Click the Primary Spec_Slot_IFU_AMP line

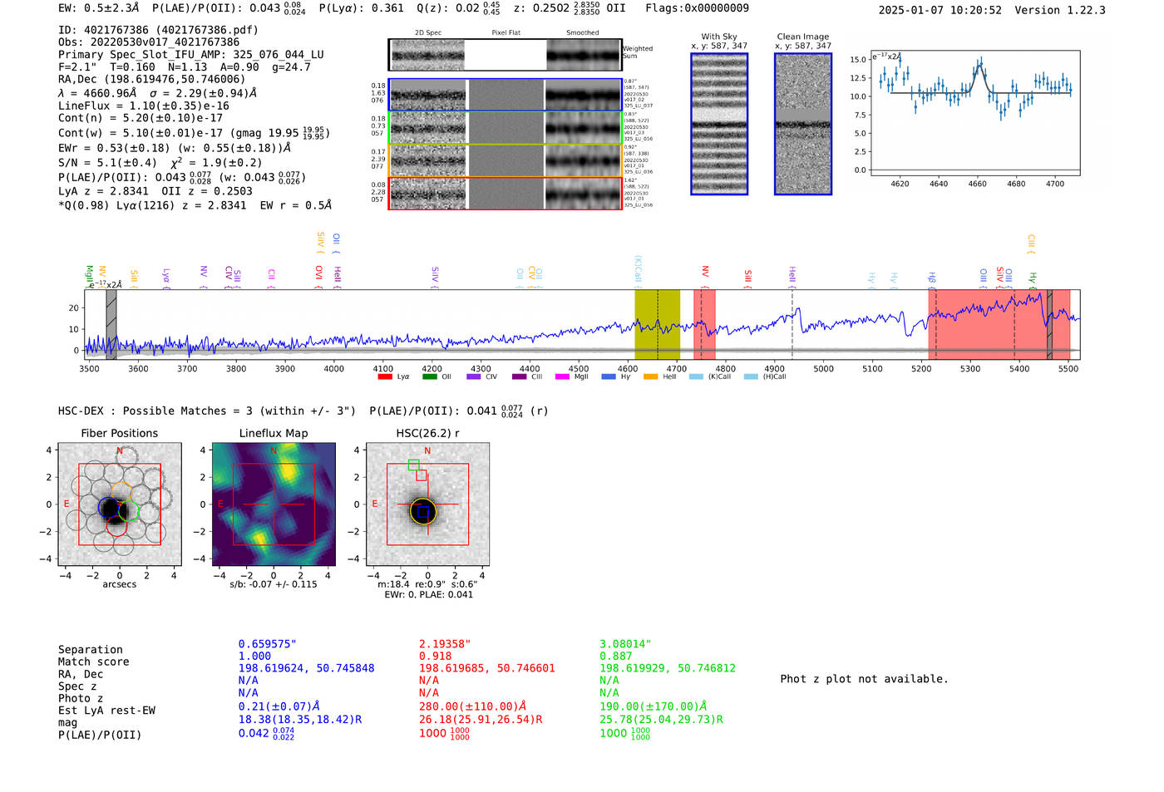click(x=191, y=55)
